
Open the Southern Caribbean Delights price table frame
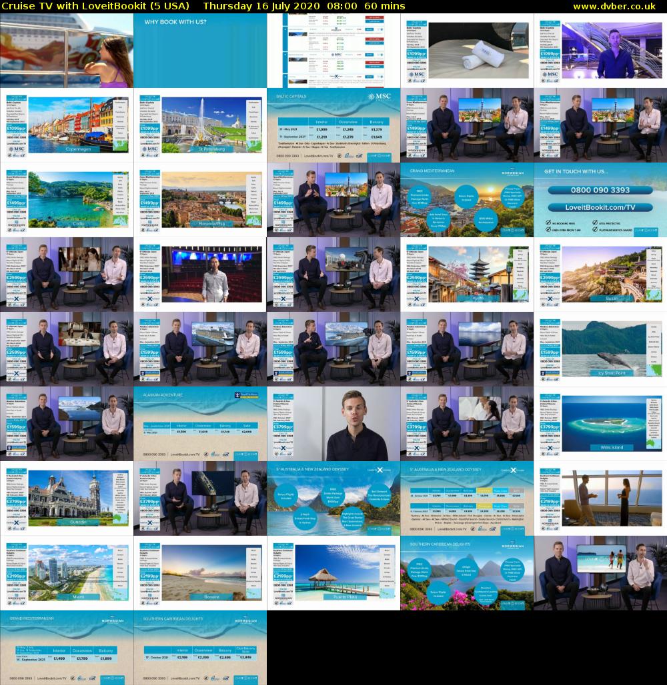[x=200, y=648]
